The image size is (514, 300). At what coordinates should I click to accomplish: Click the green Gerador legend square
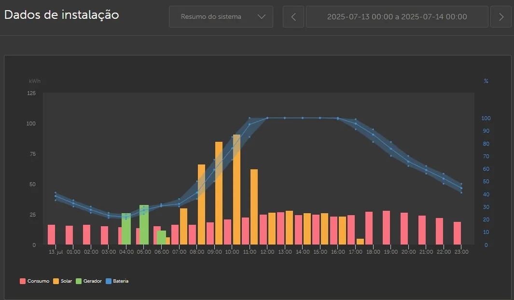[x=79, y=281]
